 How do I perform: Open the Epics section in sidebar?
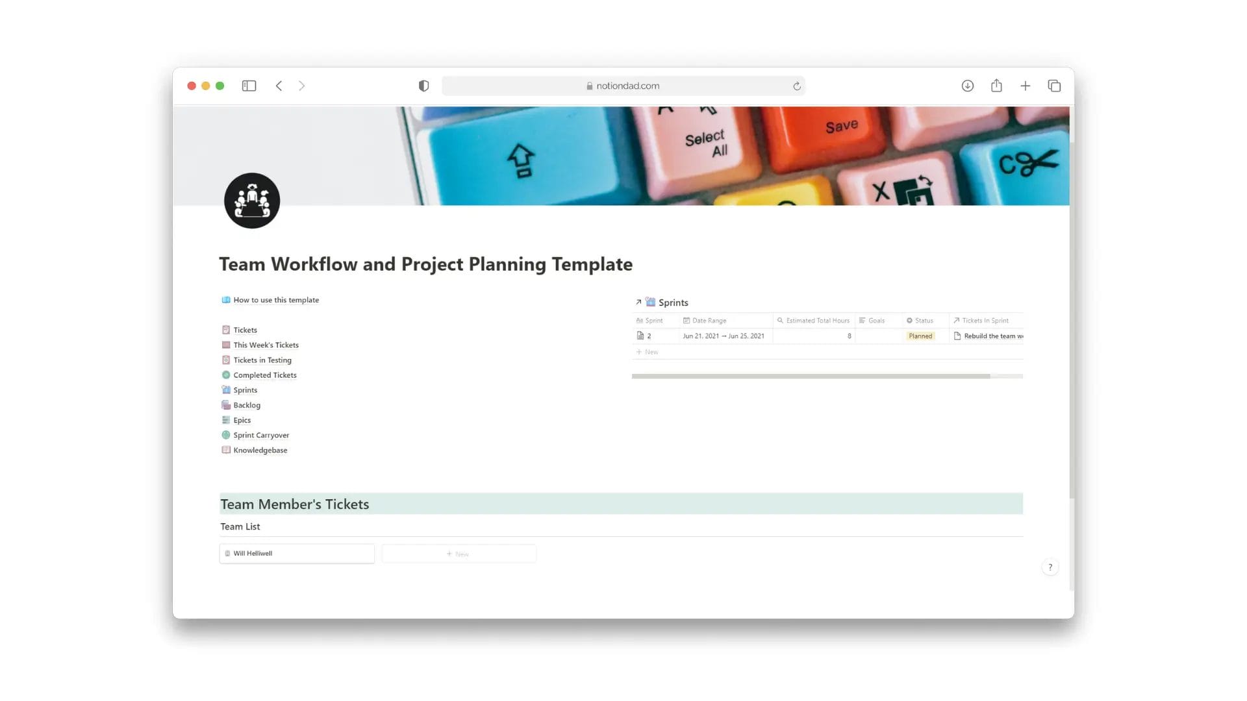(x=242, y=419)
